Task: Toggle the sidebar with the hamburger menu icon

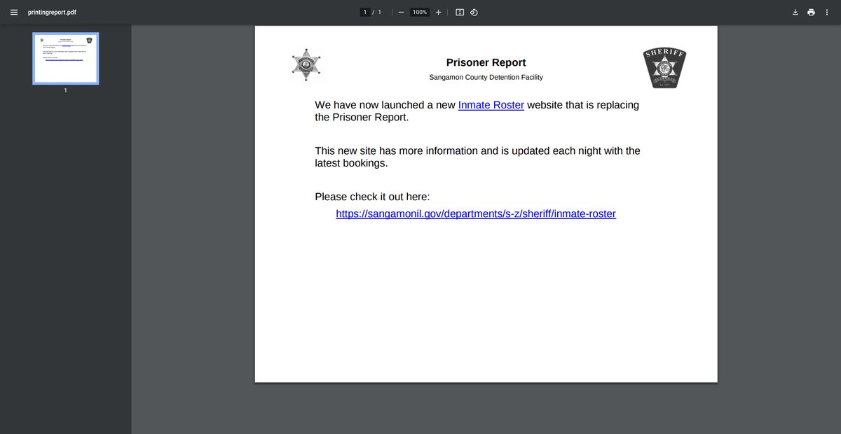Action: pyautogui.click(x=13, y=12)
